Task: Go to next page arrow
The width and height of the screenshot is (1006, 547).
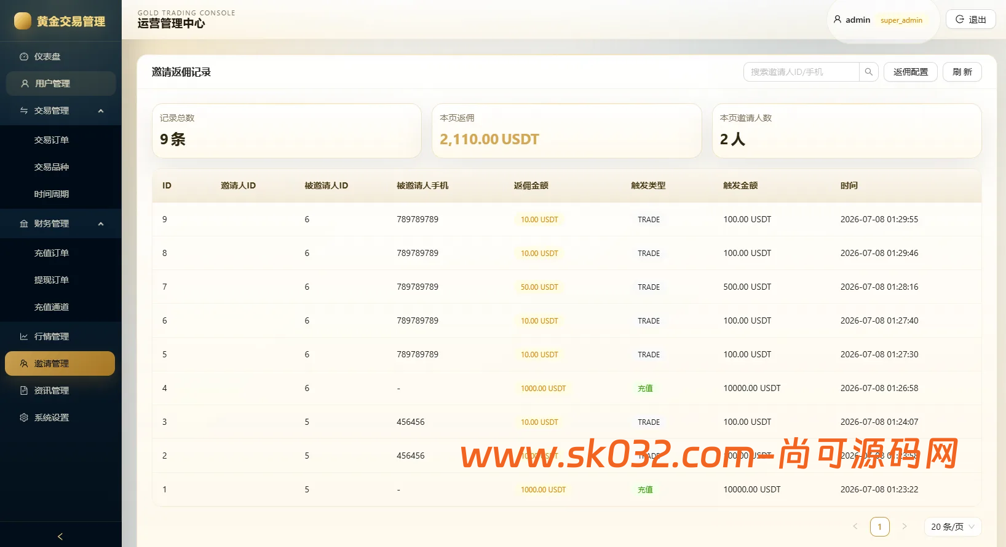Action: pyautogui.click(x=904, y=526)
